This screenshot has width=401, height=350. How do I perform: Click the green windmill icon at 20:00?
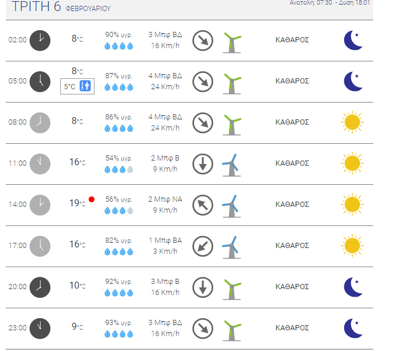coord(232,289)
